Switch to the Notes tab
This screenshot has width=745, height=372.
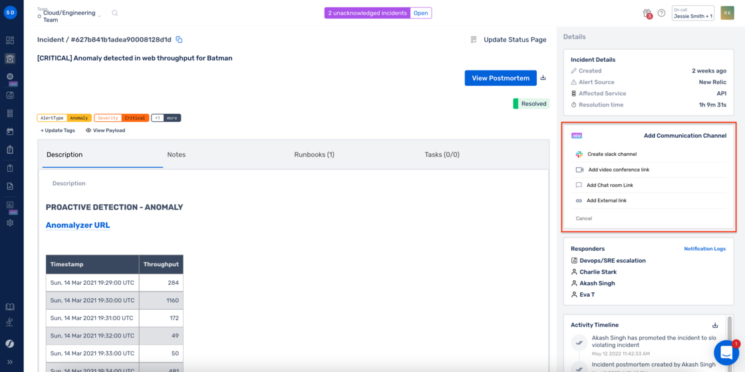[x=176, y=154]
